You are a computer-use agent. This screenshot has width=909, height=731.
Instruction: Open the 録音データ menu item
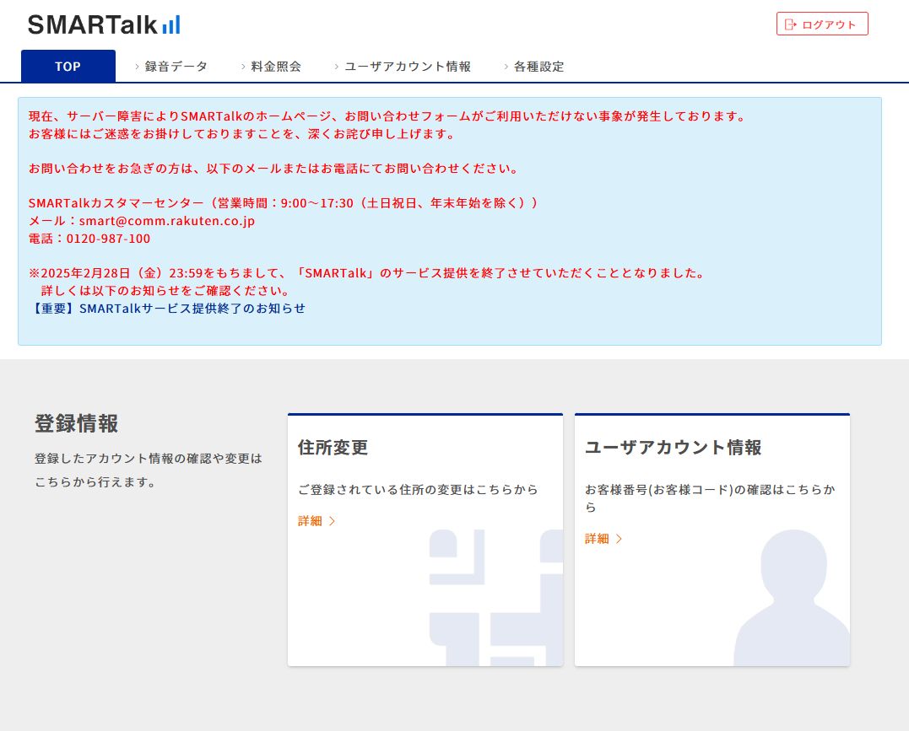click(x=175, y=66)
